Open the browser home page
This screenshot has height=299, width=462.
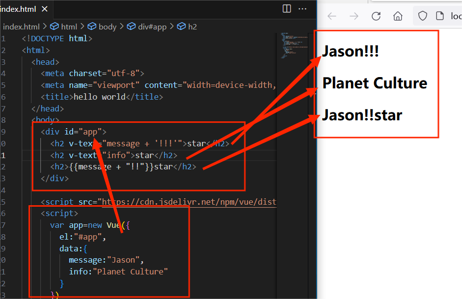click(x=398, y=16)
